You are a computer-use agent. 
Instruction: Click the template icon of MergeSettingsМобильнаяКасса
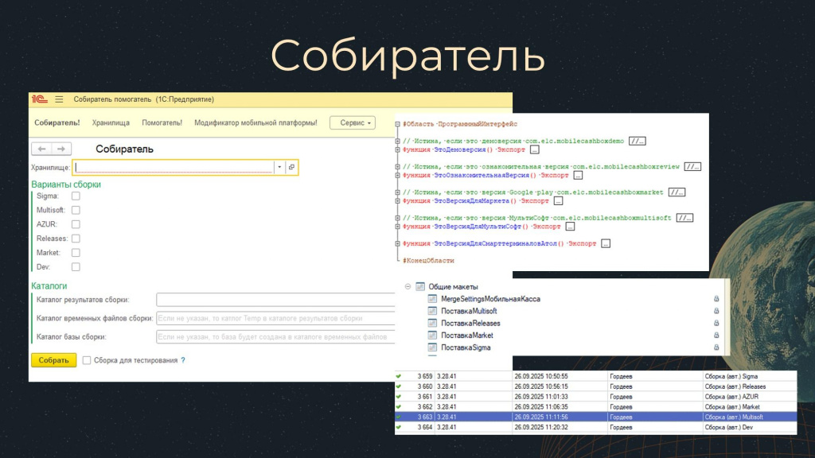432,299
